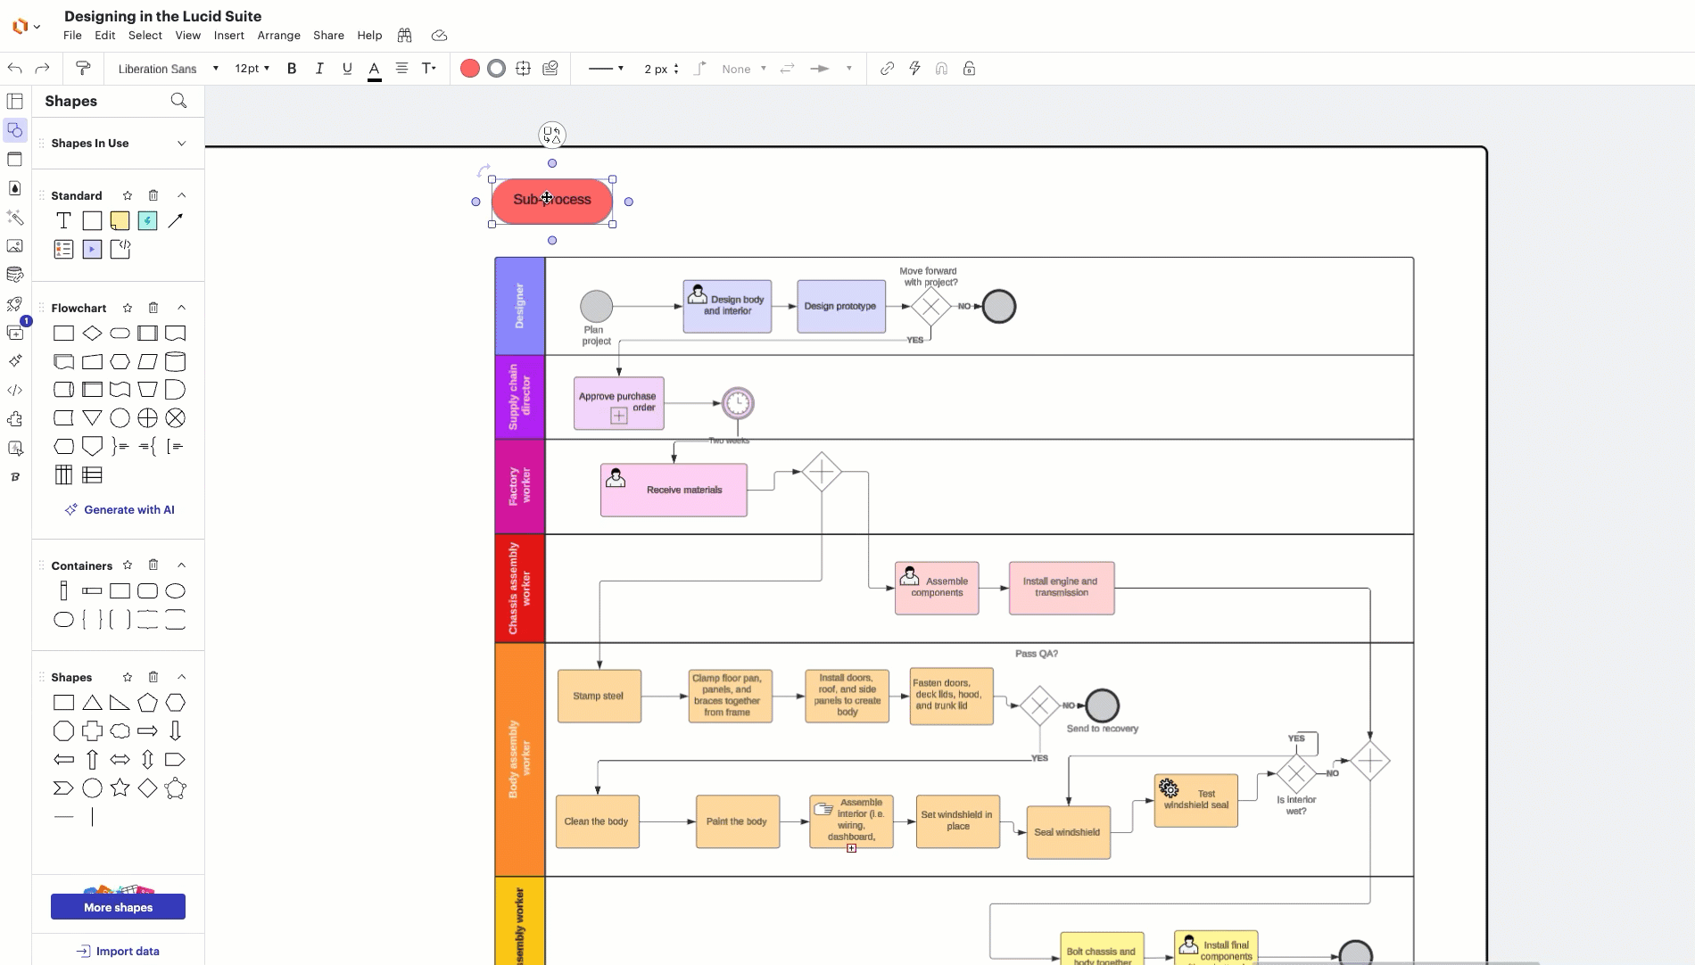The image size is (1695, 965).
Task: Click the lightning actions icon
Action: (x=914, y=69)
